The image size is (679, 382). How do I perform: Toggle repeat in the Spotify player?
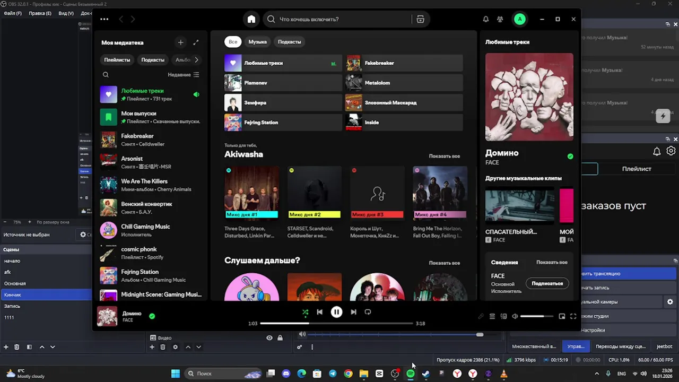click(x=368, y=312)
